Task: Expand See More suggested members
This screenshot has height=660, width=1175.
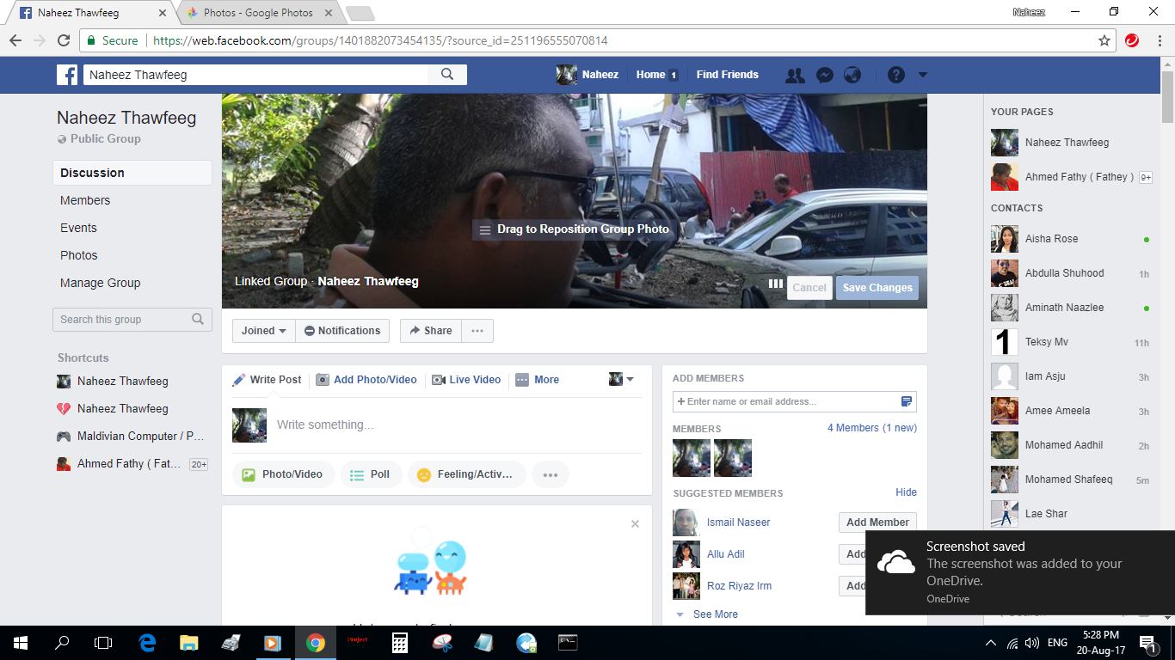Action: pos(715,614)
